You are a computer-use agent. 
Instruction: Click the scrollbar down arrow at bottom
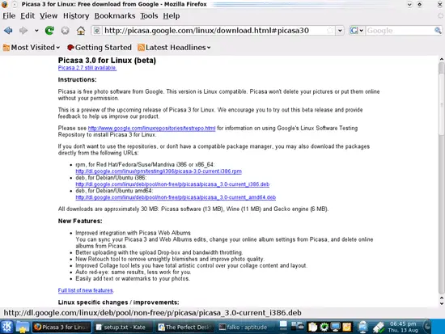[441, 303]
